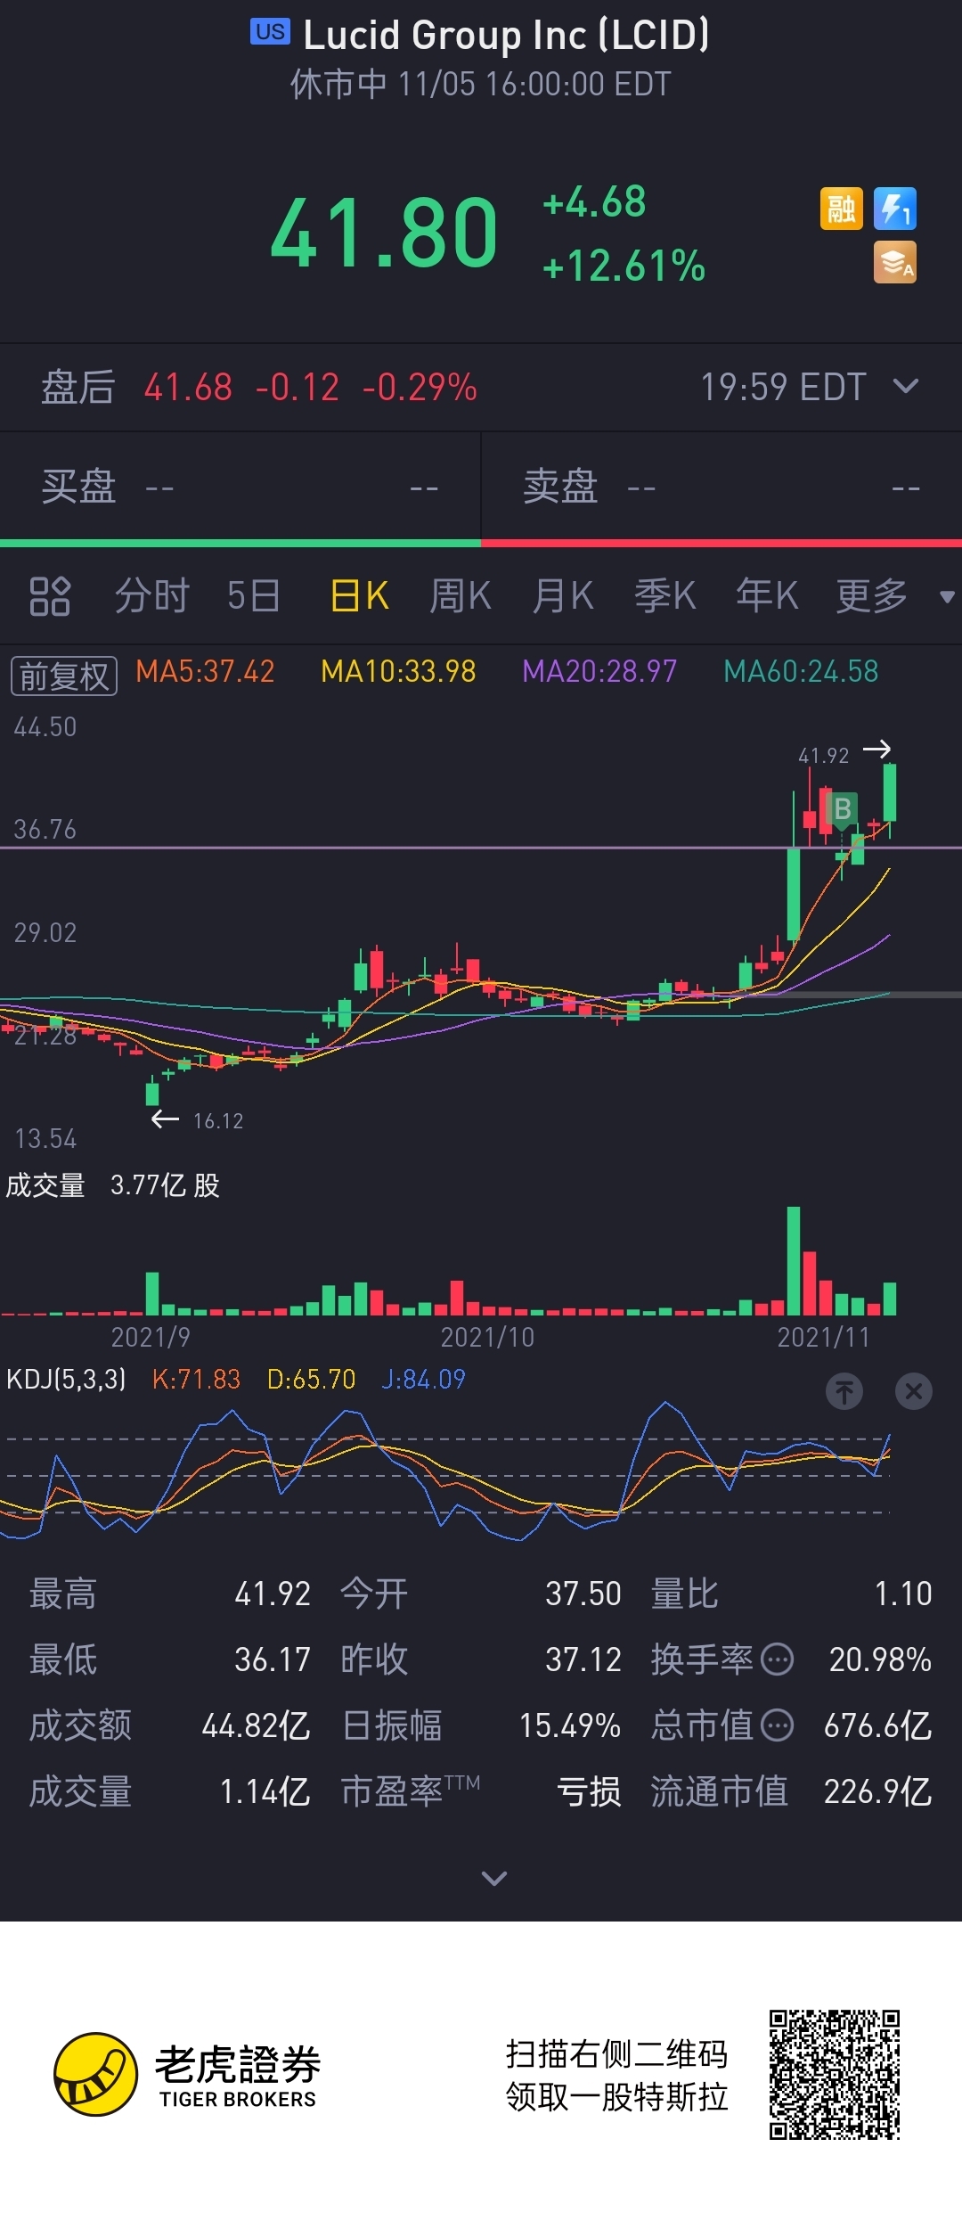Viewport: 962px width, 2229px height.
Task: Tap the orange stacked layers icon
Action: pyautogui.click(x=895, y=263)
